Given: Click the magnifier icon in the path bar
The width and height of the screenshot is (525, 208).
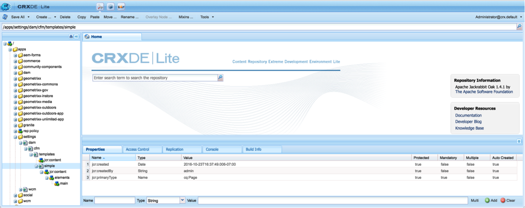Looking at the screenshot, I should 519,27.
